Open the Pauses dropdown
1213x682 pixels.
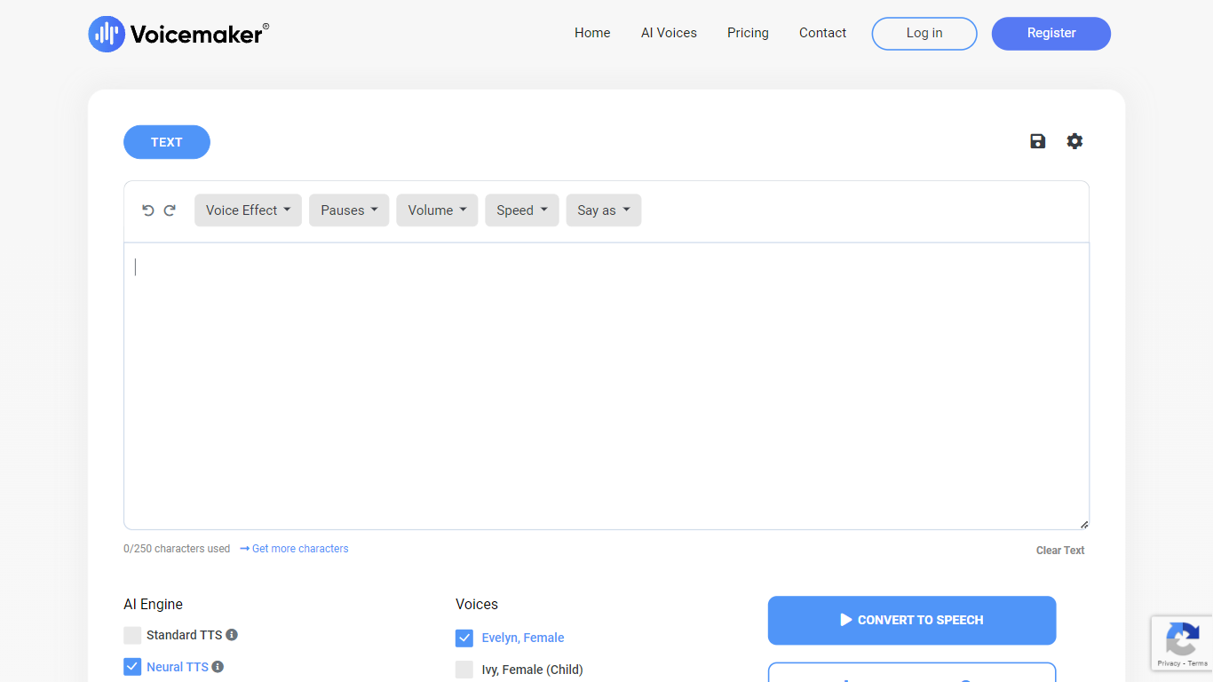[x=349, y=210]
